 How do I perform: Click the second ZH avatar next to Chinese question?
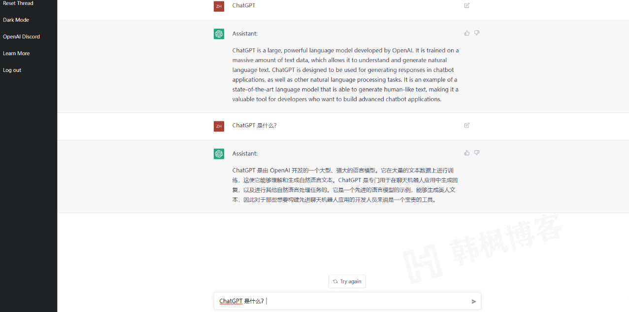tap(219, 126)
